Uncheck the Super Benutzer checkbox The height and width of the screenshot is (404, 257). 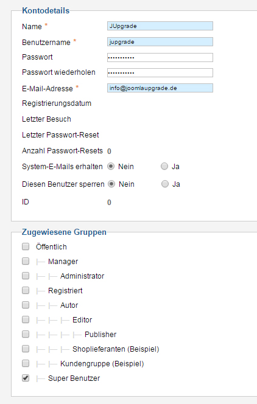point(26,378)
